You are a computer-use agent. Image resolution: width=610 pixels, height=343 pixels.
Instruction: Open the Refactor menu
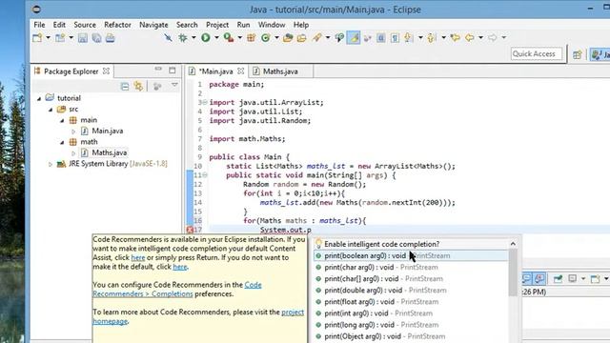117,25
